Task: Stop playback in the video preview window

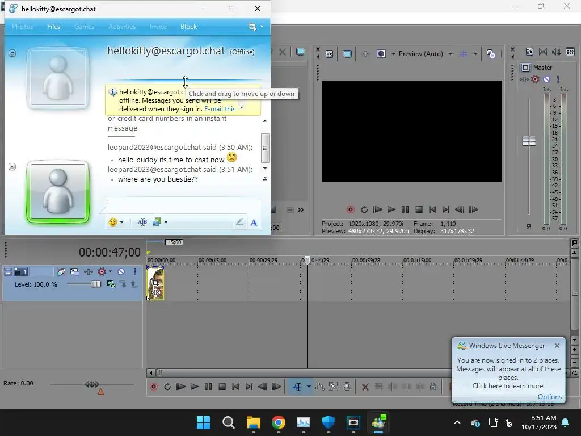Action: pyautogui.click(x=419, y=209)
